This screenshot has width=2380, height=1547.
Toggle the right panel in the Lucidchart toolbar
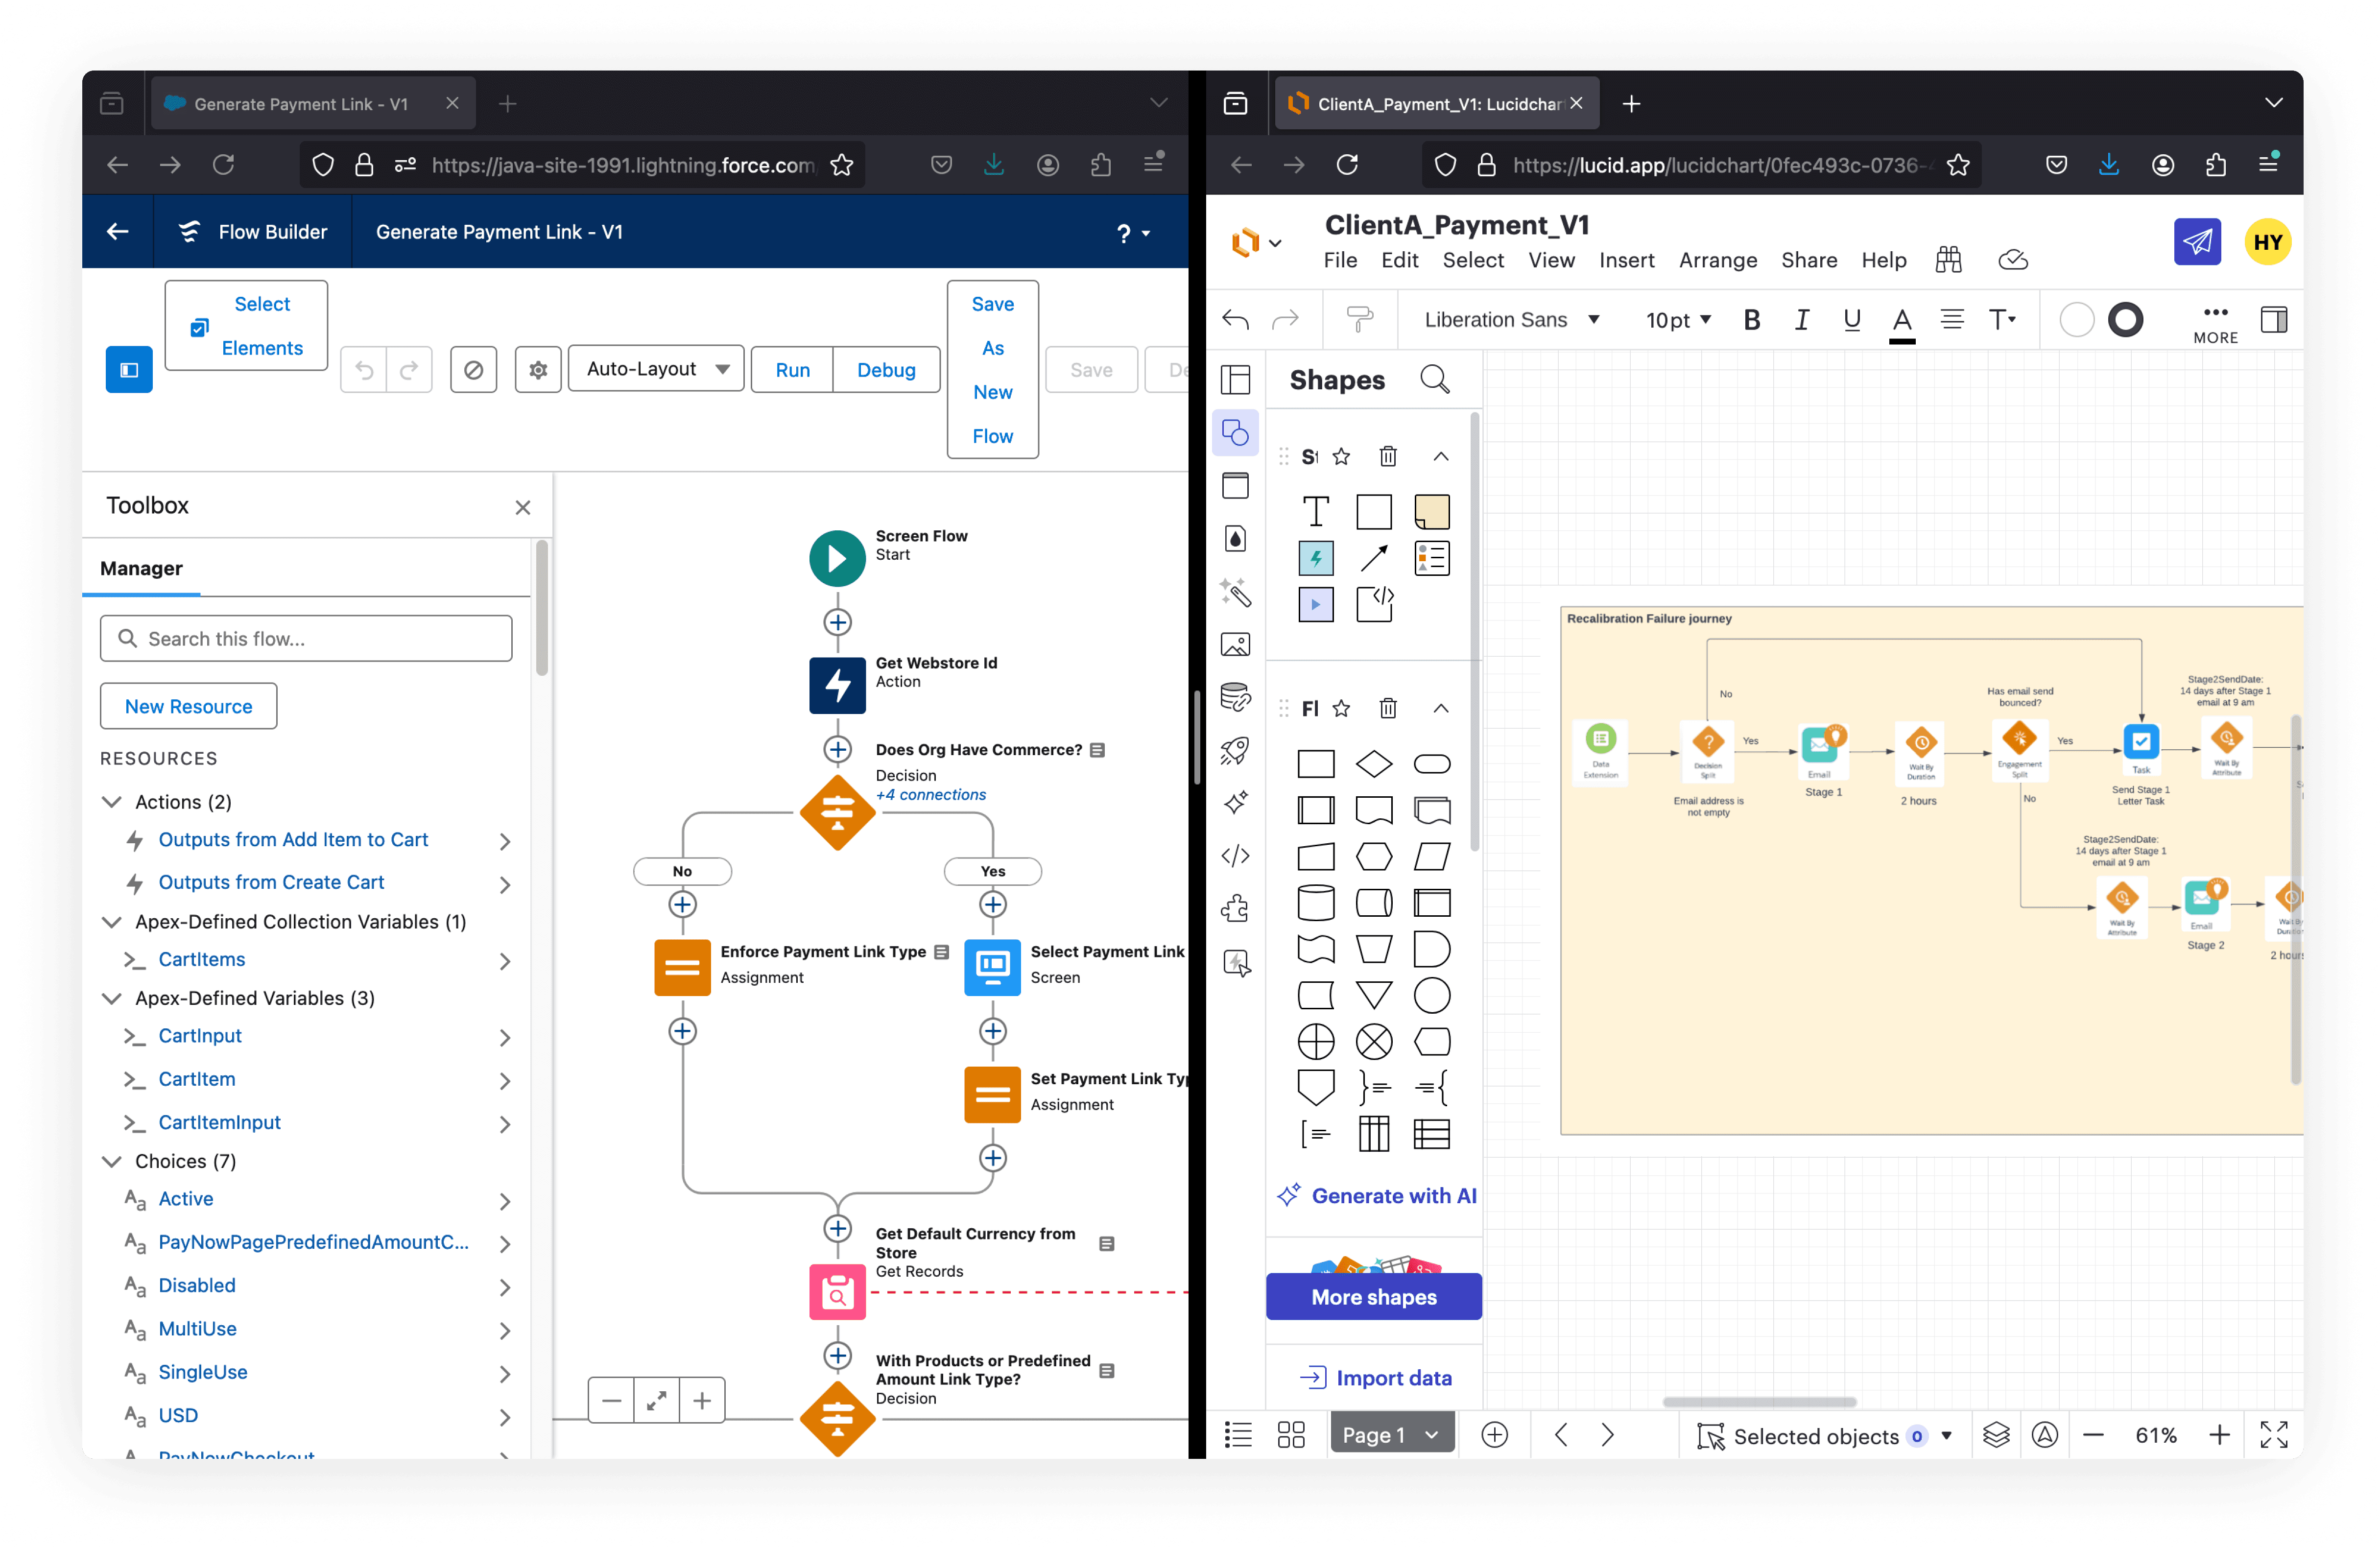click(2273, 320)
